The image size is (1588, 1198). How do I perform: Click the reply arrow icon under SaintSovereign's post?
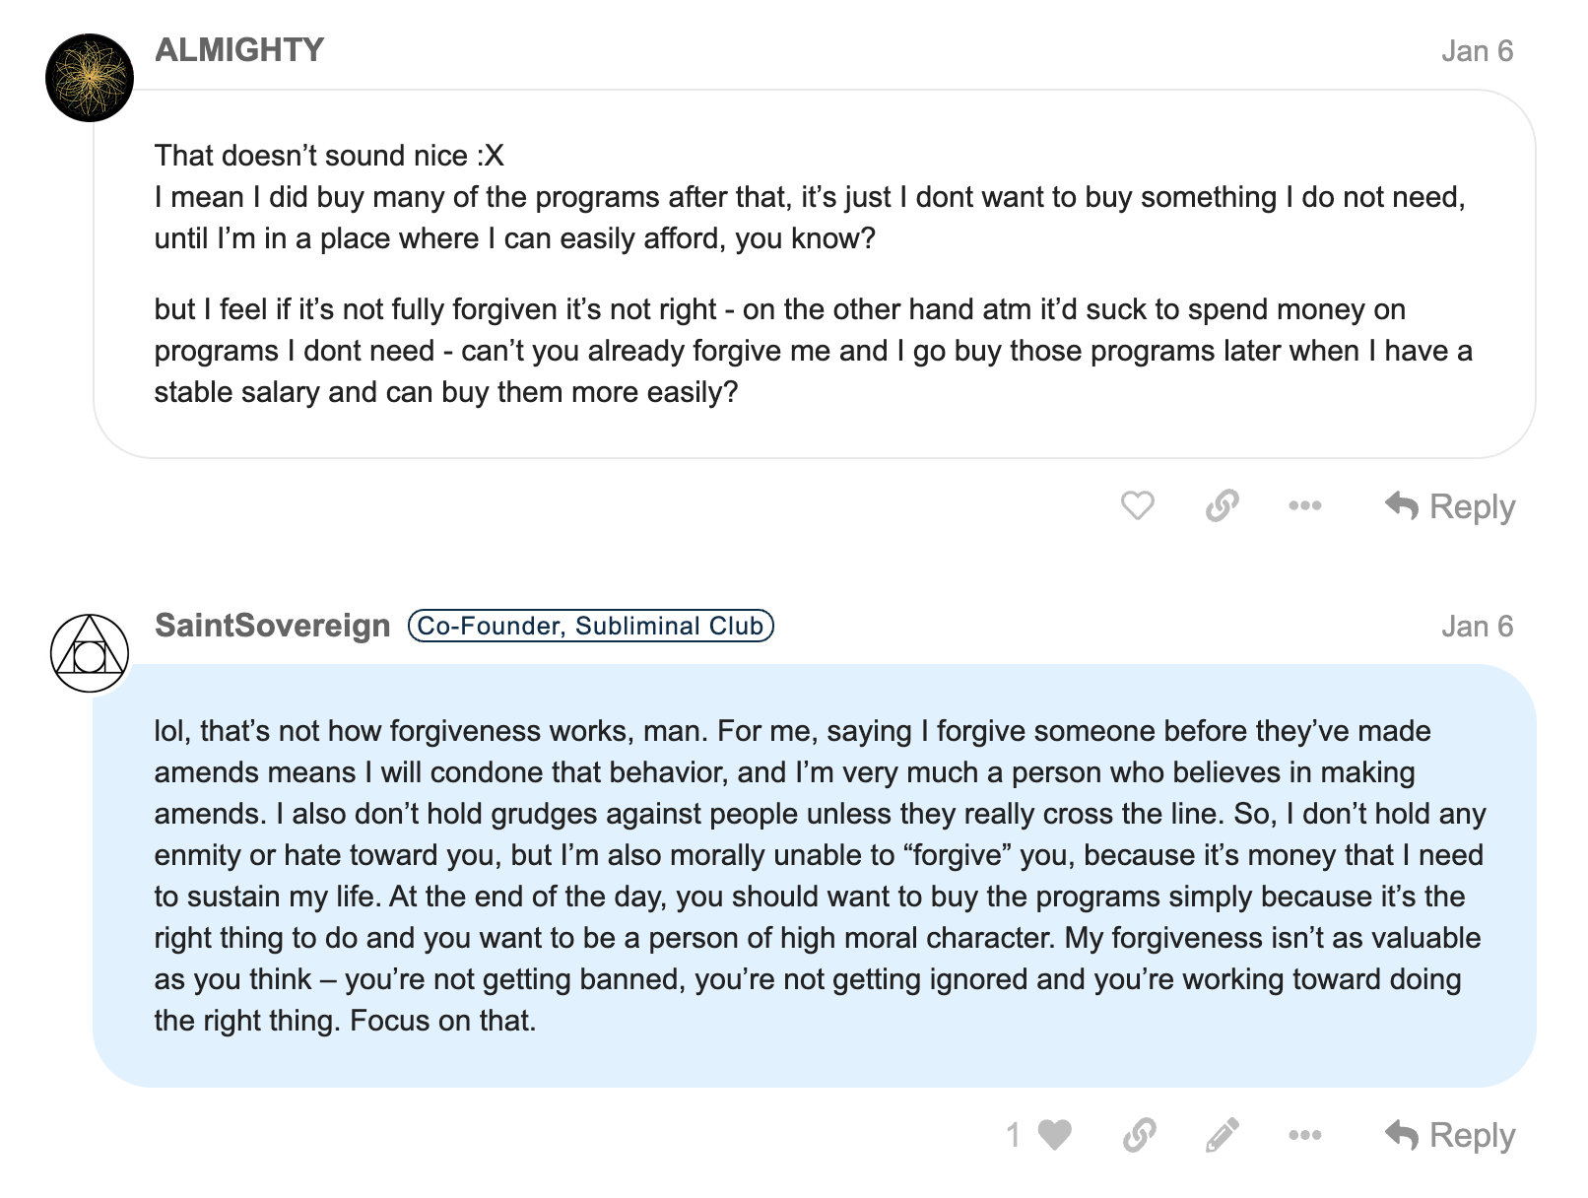click(1401, 1135)
